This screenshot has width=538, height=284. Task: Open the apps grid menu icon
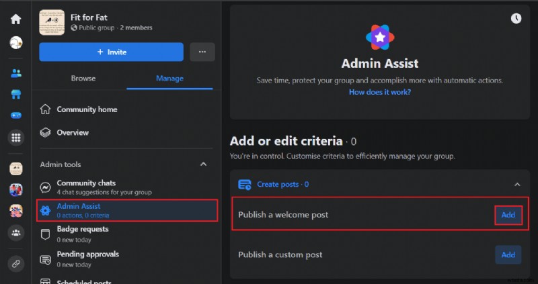[x=15, y=138]
